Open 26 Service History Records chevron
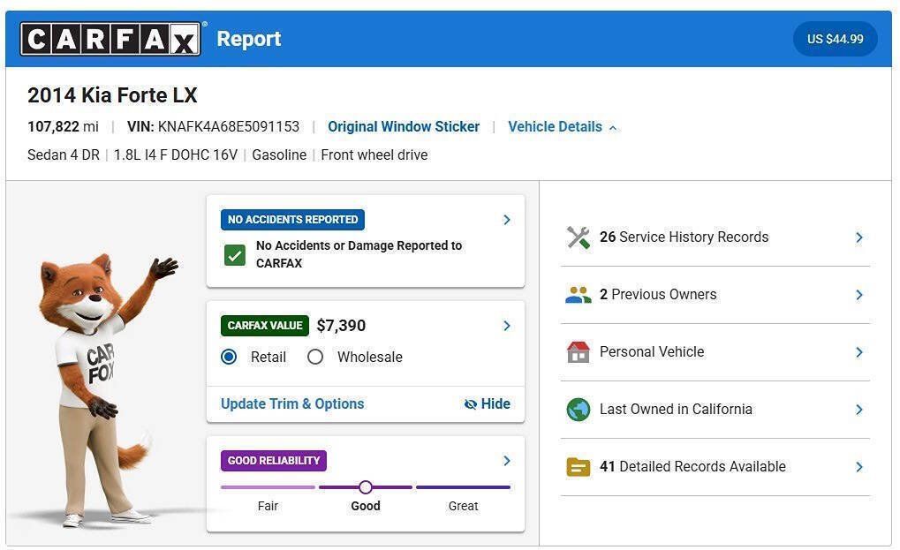Viewport: 900px width, 550px height. (859, 237)
